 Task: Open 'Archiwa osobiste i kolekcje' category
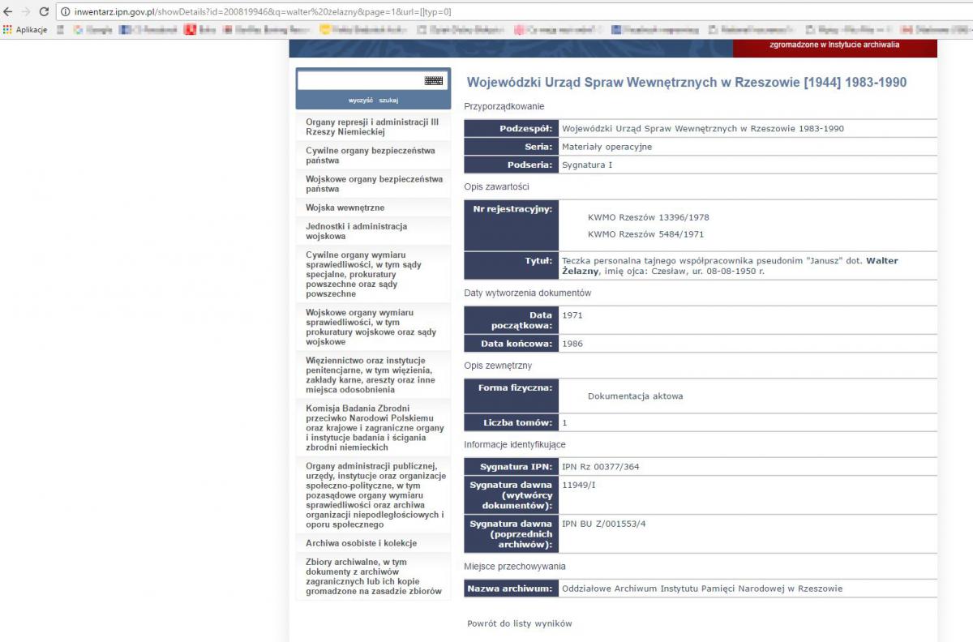click(x=361, y=543)
